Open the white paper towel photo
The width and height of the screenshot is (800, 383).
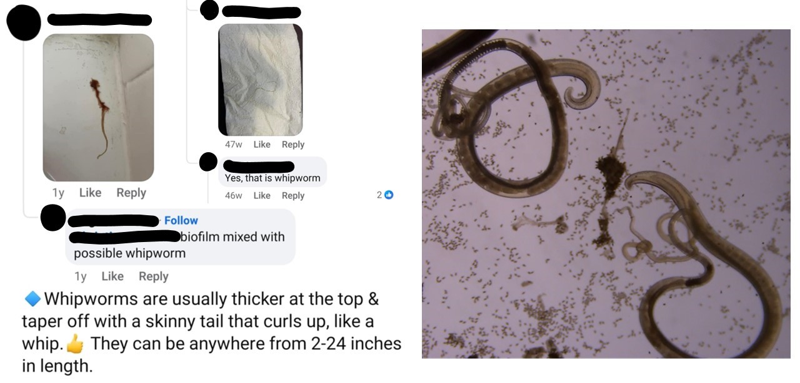click(260, 80)
